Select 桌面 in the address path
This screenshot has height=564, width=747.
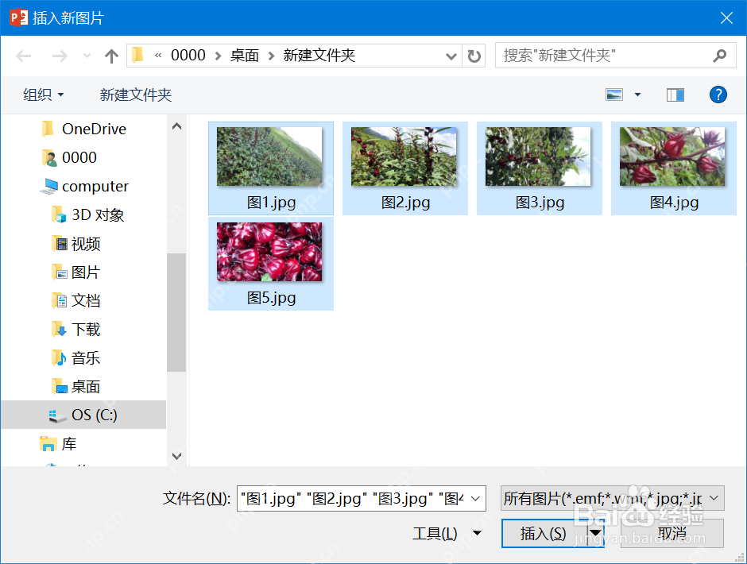click(245, 56)
